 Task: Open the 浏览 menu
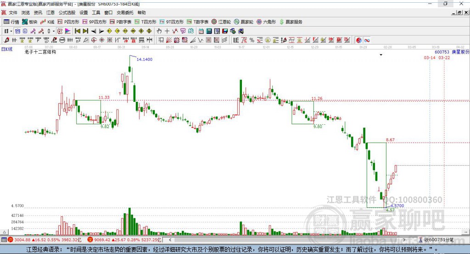[26, 12]
